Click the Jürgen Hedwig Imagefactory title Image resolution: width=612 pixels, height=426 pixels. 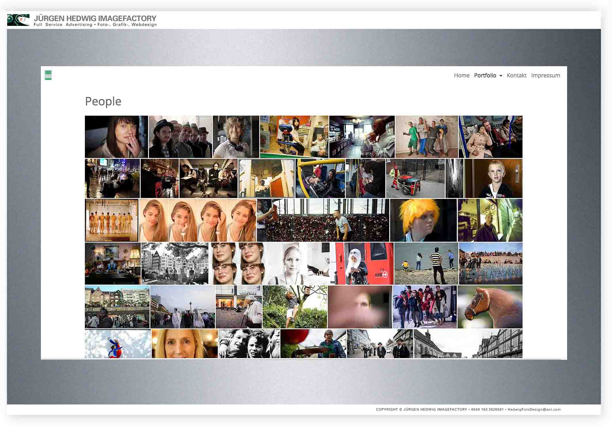pyautogui.click(x=95, y=18)
